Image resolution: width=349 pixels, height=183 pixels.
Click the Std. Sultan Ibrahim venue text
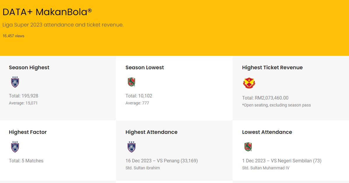point(143,168)
